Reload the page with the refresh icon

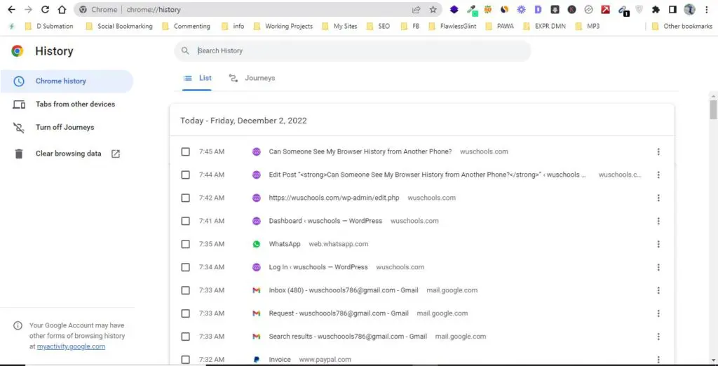click(x=46, y=10)
